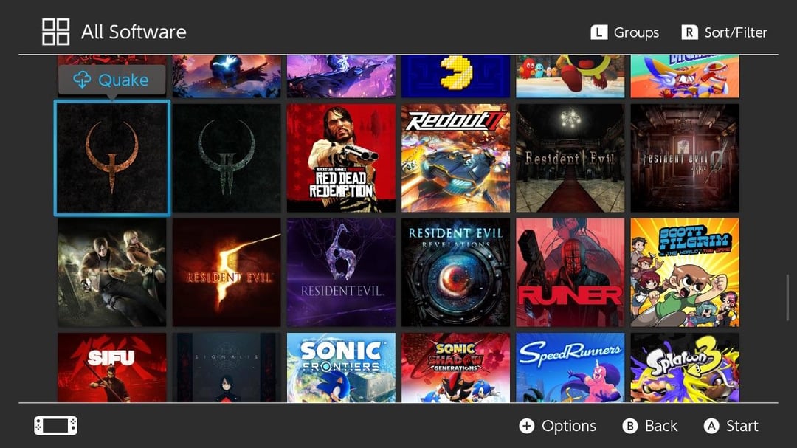
Task: Select the Sonic Frontiers tile
Action: click(x=341, y=367)
